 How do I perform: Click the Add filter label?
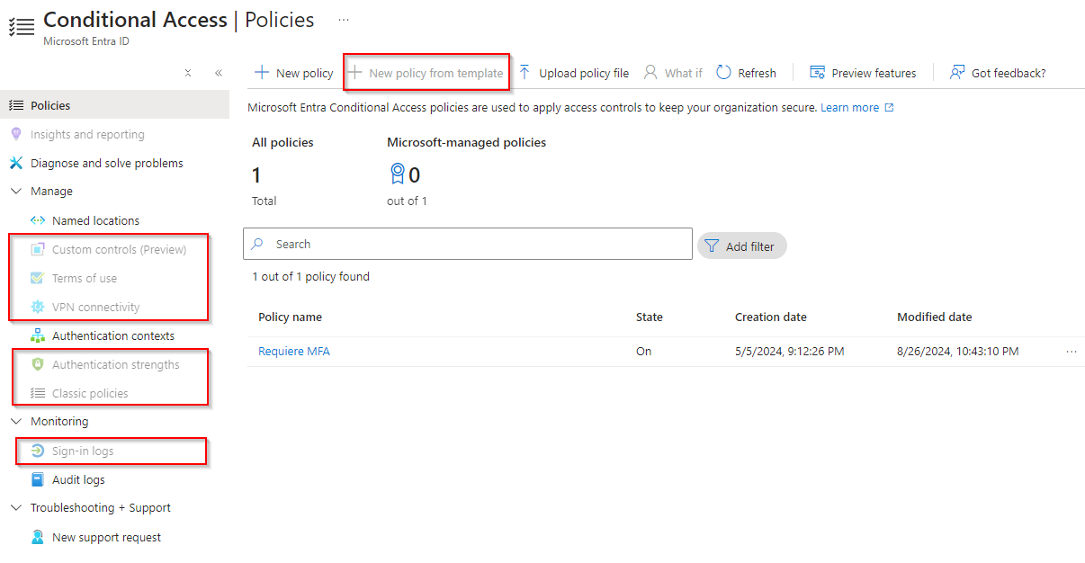[750, 246]
